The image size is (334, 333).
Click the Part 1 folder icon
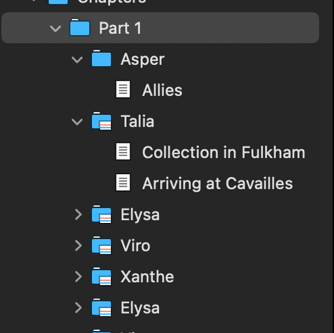click(x=79, y=27)
